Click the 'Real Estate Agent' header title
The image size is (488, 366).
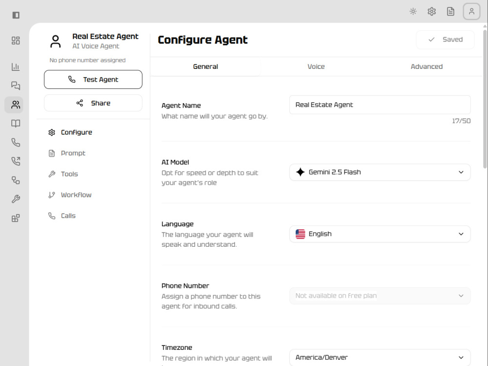click(x=105, y=36)
